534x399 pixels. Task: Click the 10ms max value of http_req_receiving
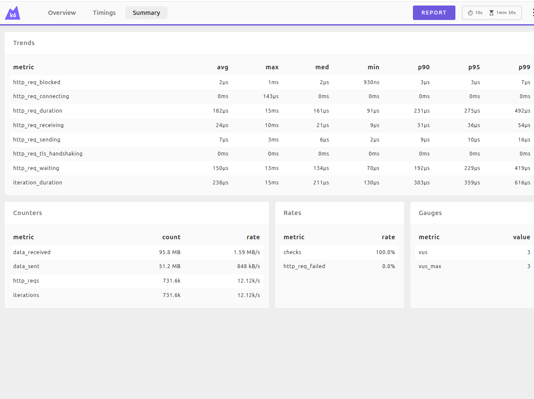click(x=272, y=125)
